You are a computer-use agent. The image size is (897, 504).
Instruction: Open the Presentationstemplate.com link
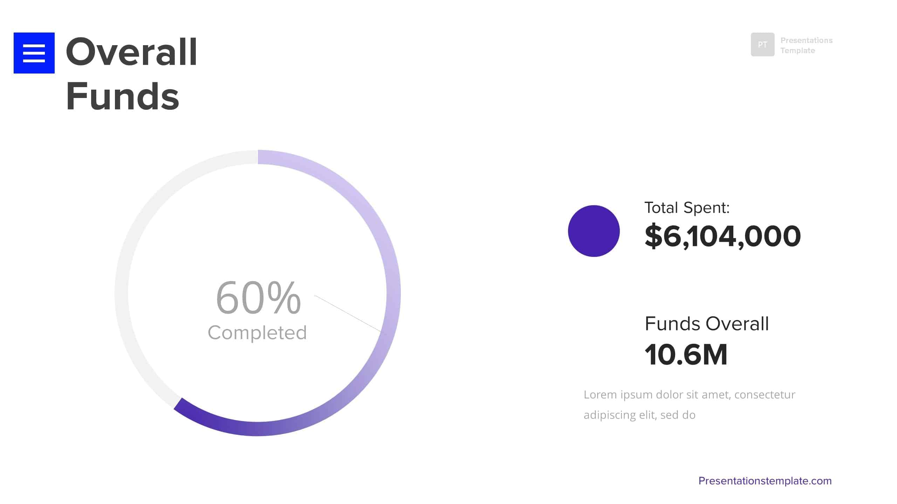765,481
